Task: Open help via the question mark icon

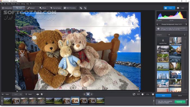Action: point(186,25)
